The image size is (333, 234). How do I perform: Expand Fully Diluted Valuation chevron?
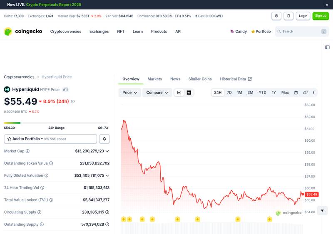pos(107,176)
